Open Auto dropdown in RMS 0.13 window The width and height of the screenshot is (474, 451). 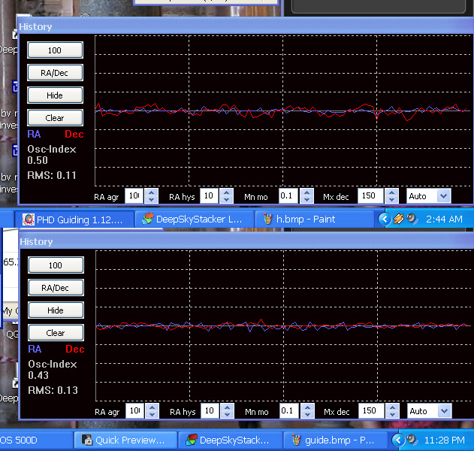[445, 411]
